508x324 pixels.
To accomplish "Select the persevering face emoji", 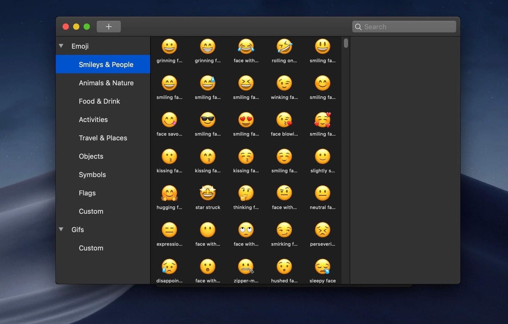I will coord(323,230).
